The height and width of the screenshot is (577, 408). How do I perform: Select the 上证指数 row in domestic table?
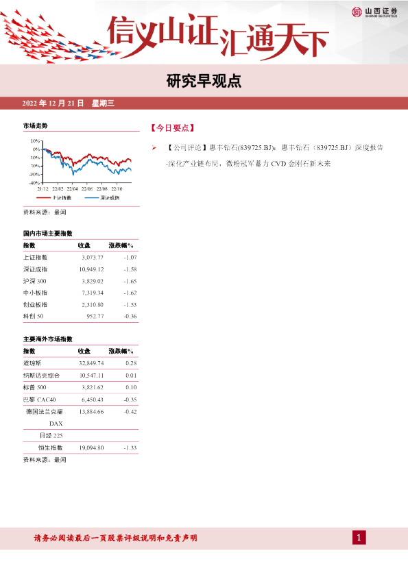(81, 258)
